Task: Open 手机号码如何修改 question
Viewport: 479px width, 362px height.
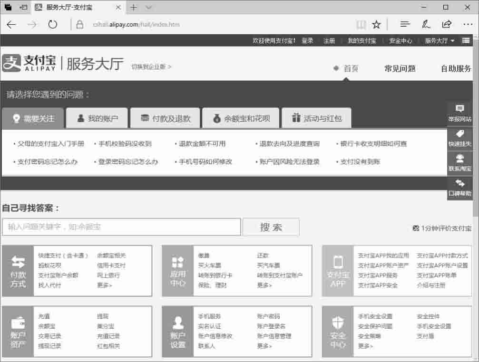Action: (205, 162)
